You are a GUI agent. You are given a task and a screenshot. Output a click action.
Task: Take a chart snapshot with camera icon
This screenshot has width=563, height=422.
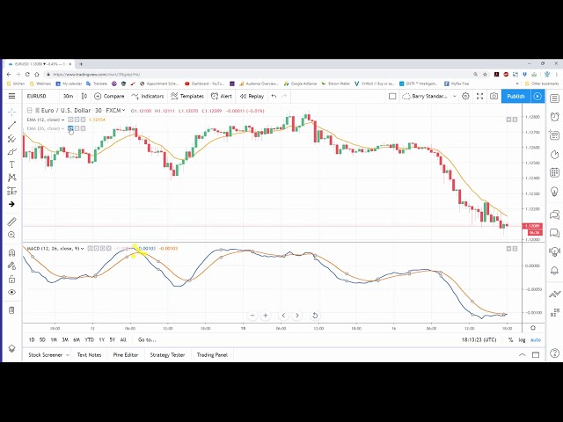pyautogui.click(x=494, y=96)
